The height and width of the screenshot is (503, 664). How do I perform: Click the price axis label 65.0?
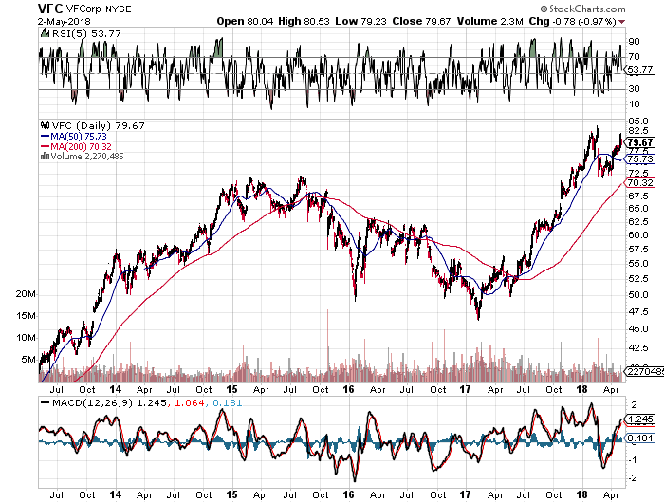pyautogui.click(x=638, y=209)
